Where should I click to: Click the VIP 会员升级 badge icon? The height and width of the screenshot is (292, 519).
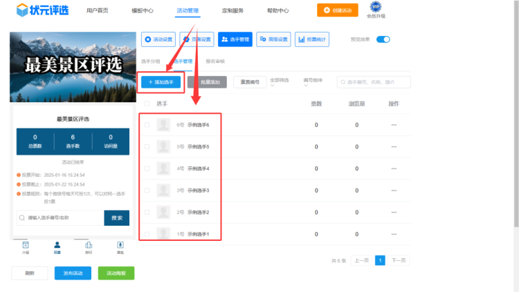[376, 8]
